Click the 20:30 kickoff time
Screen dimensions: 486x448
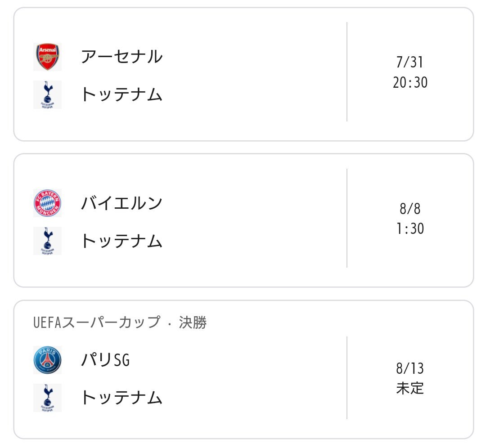pos(410,82)
